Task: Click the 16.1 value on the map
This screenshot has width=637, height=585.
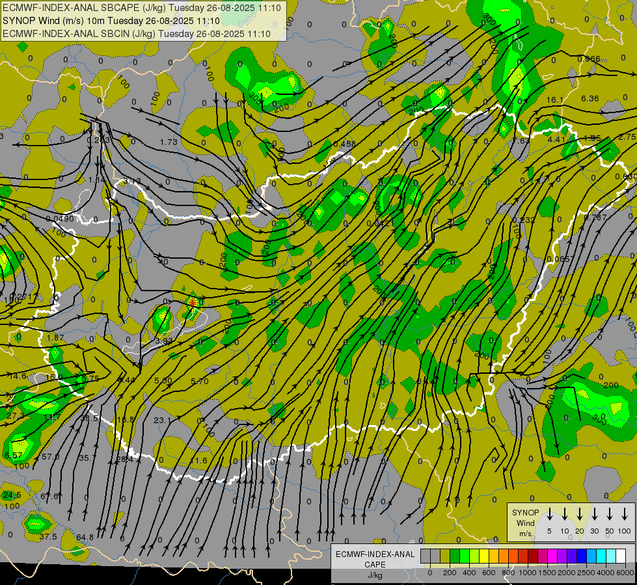Action: pos(555,99)
